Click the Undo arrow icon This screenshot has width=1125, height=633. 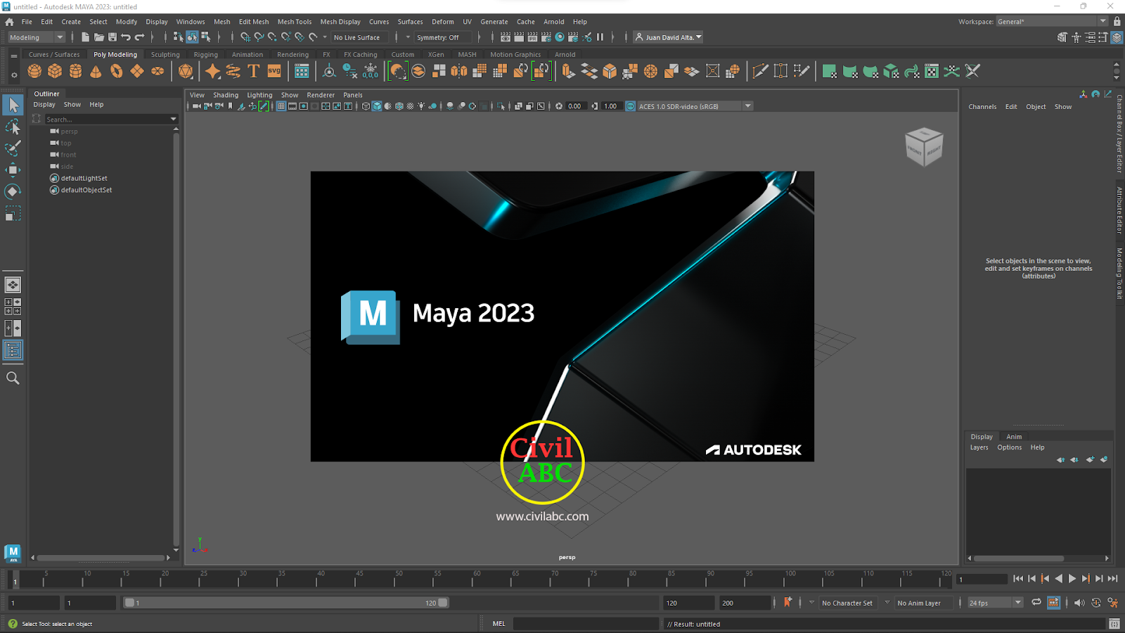tap(126, 37)
